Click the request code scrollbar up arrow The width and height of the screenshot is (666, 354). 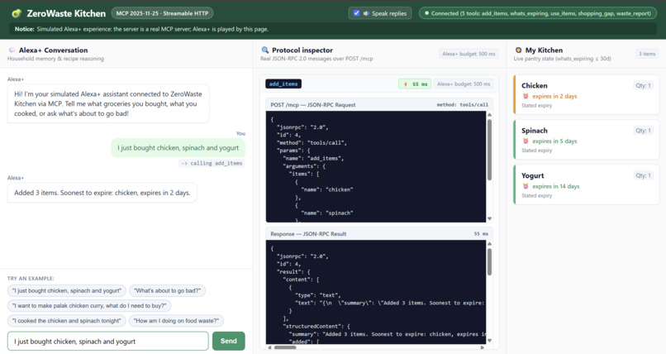click(489, 115)
